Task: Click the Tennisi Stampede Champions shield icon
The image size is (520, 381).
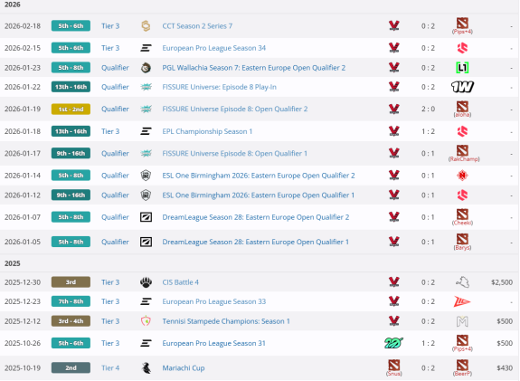Action: 146,321
